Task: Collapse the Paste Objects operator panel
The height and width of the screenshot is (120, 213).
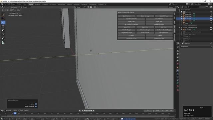Action: [8, 101]
